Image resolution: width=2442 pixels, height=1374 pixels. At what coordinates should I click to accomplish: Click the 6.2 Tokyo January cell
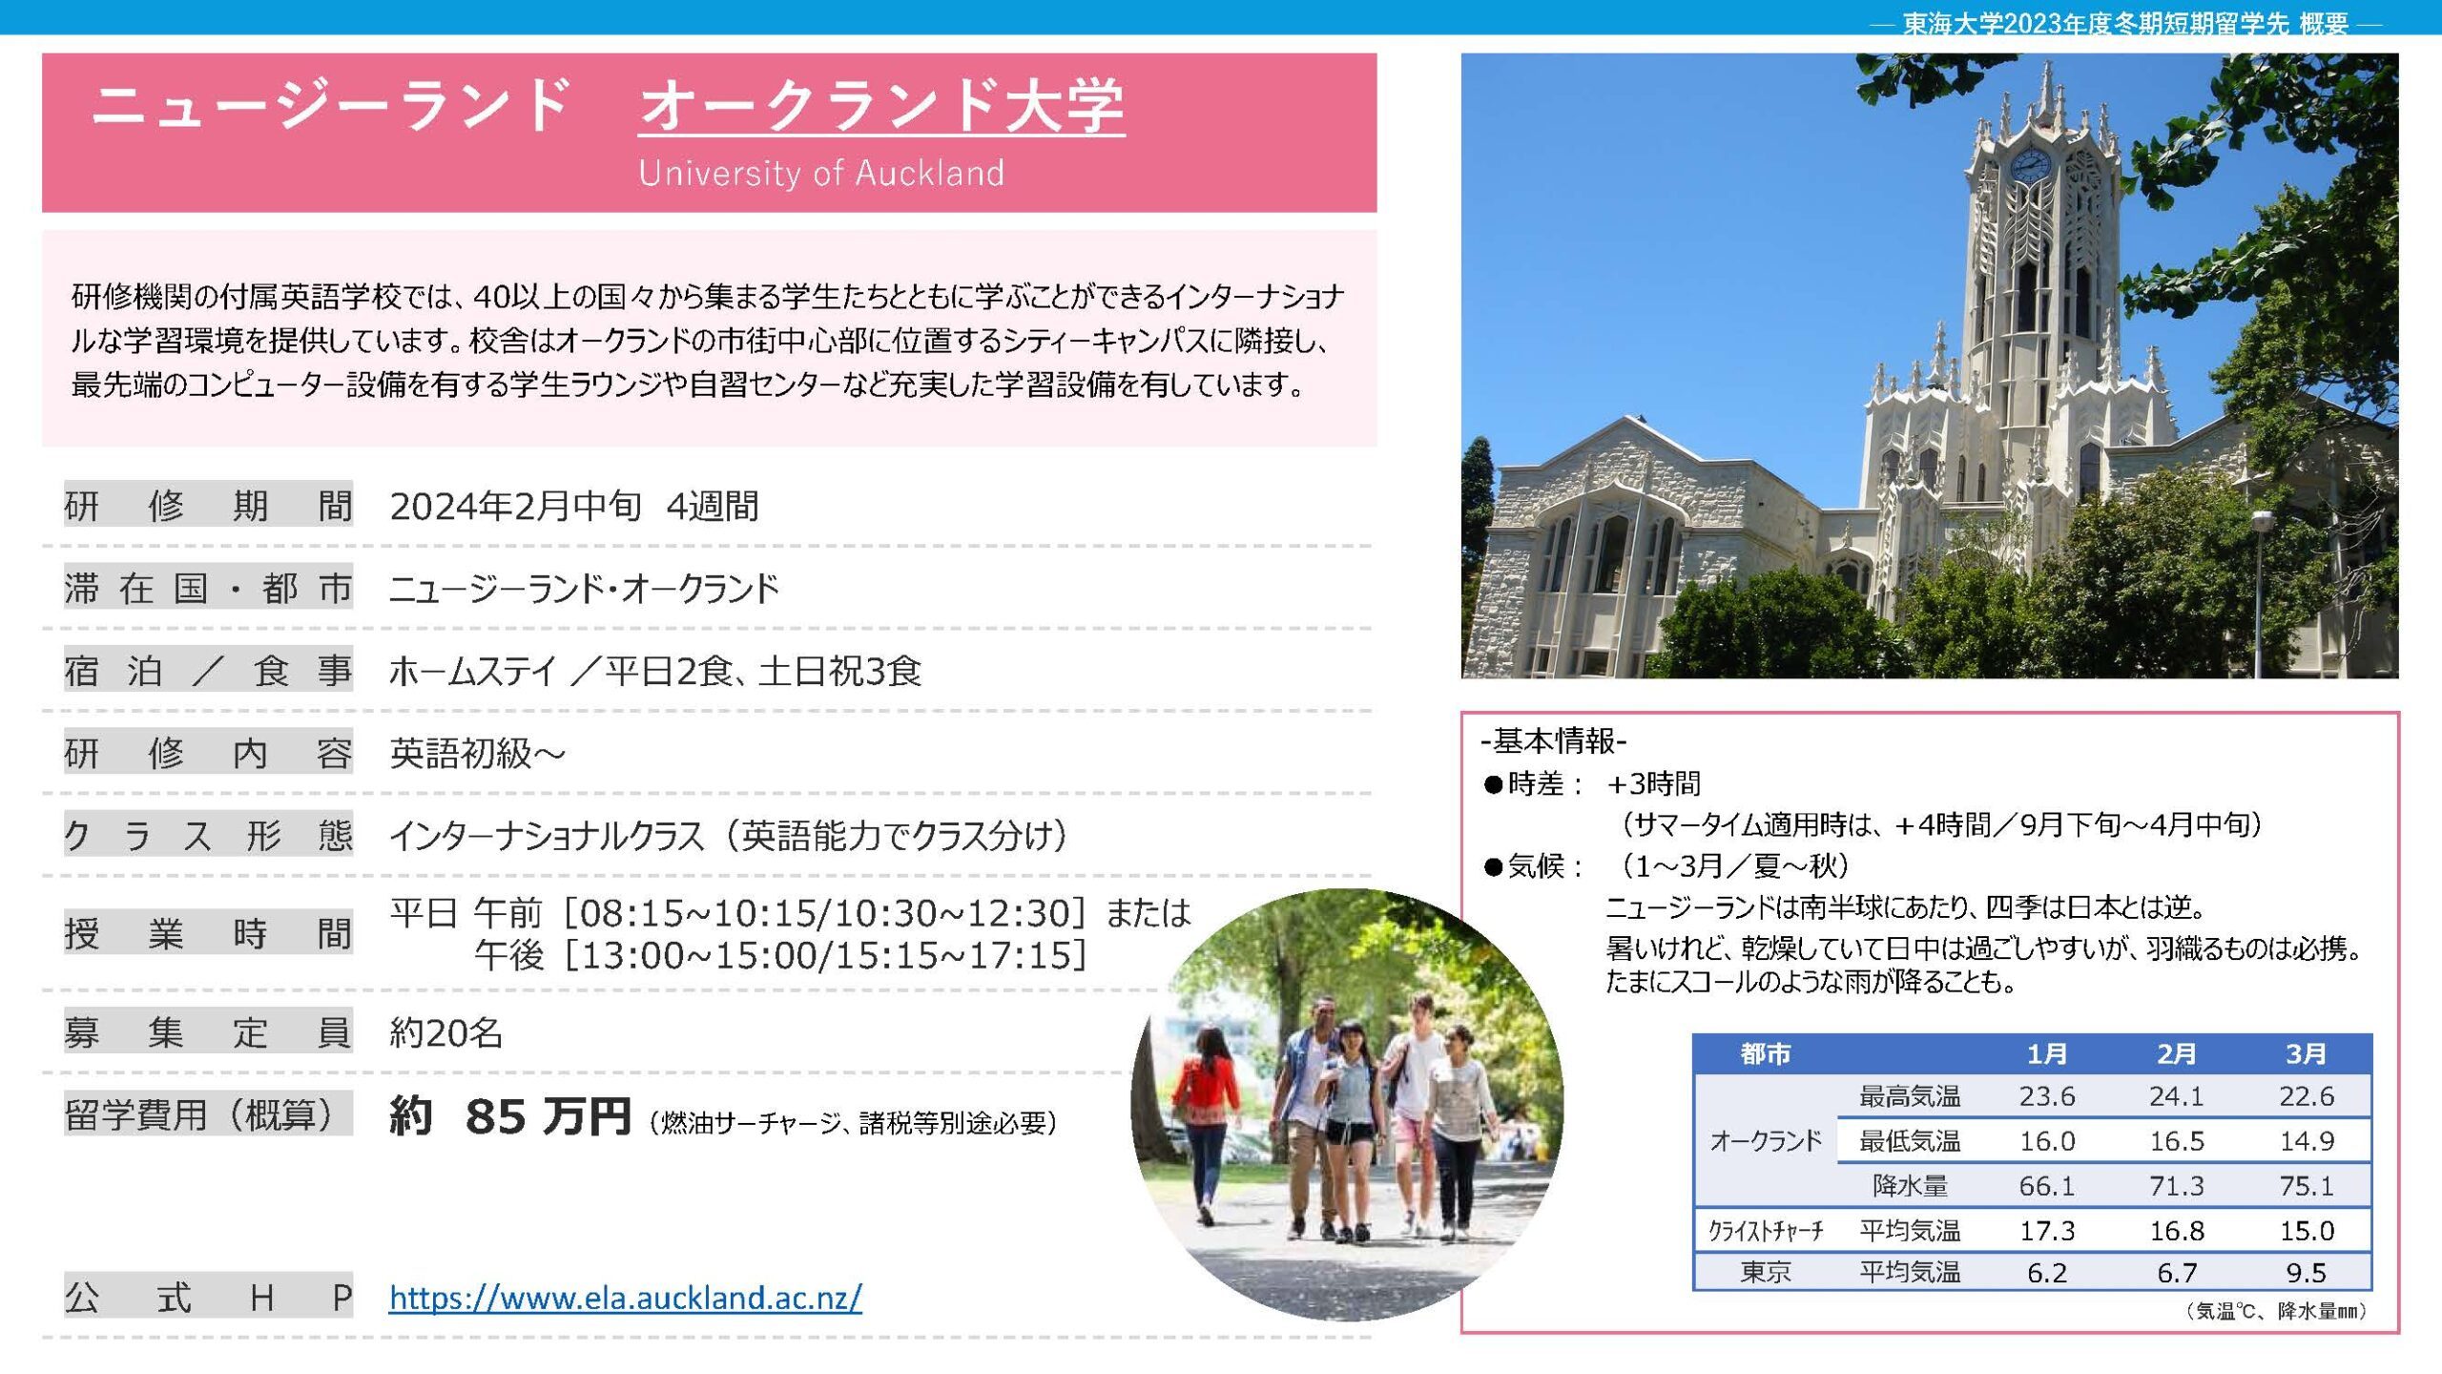2047,1272
